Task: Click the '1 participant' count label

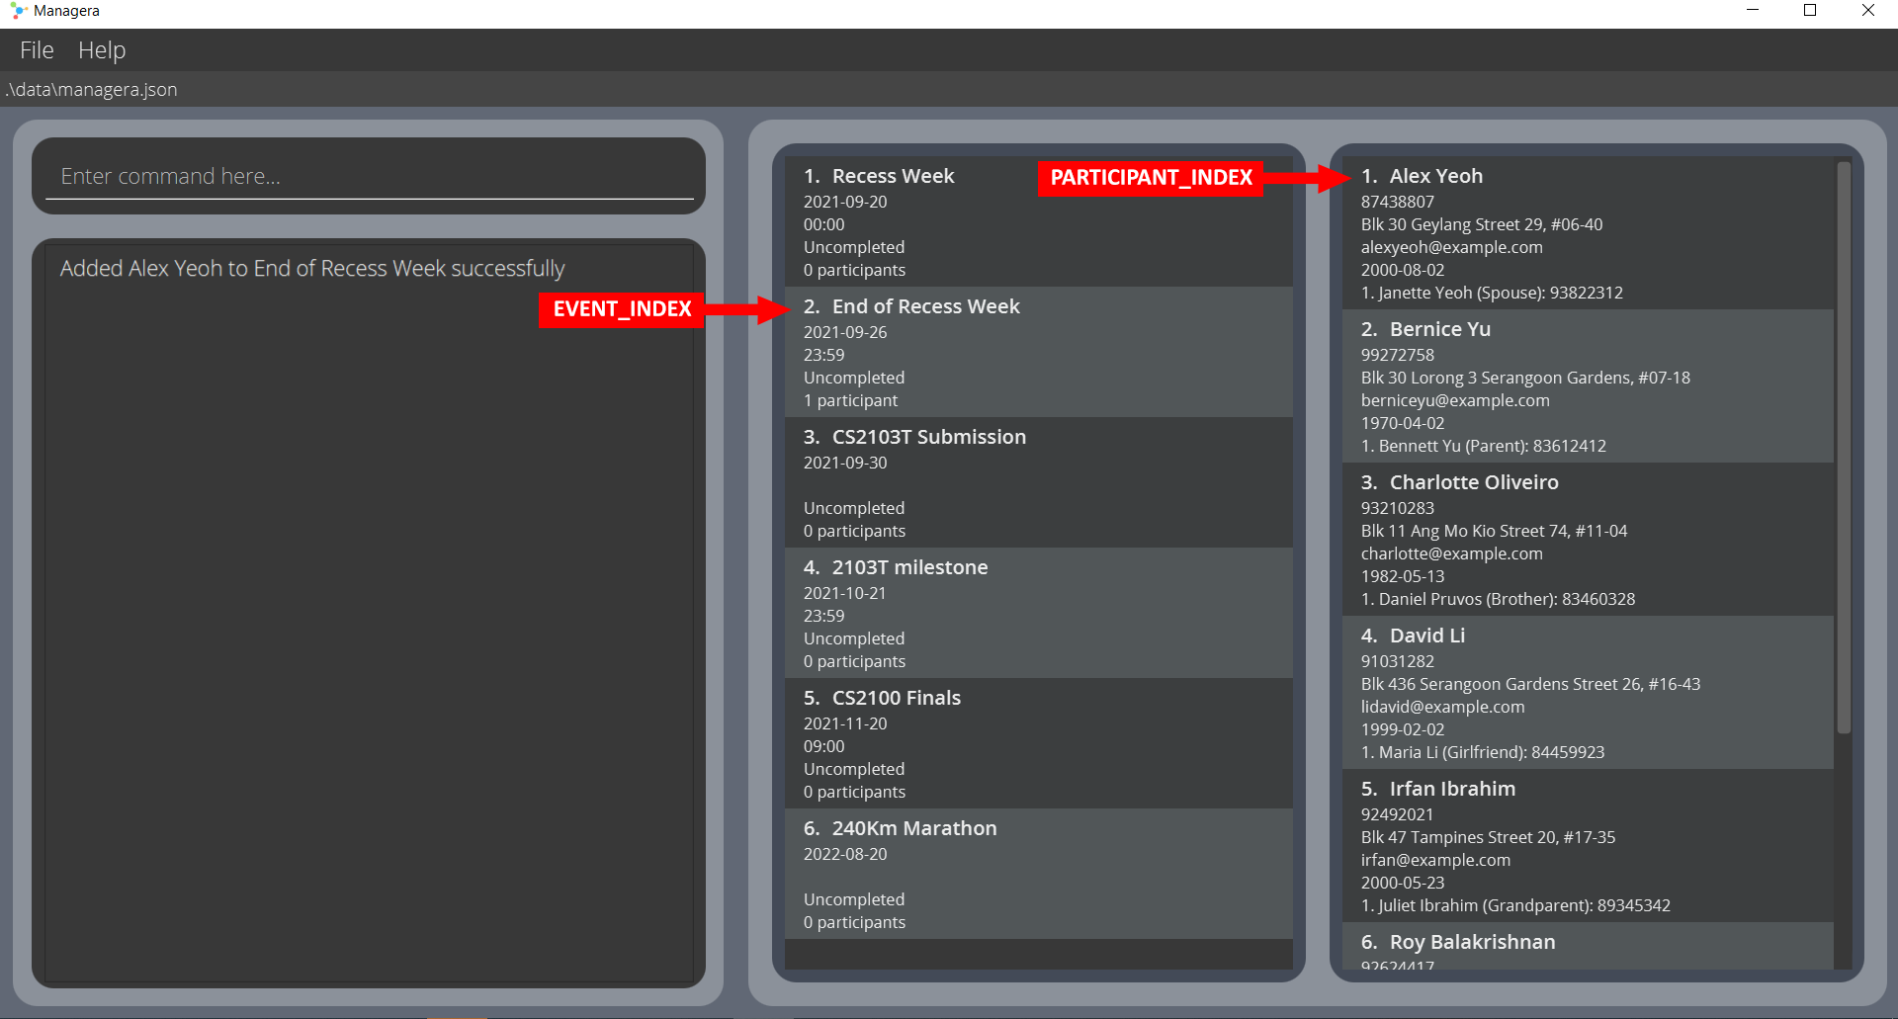Action: [850, 400]
